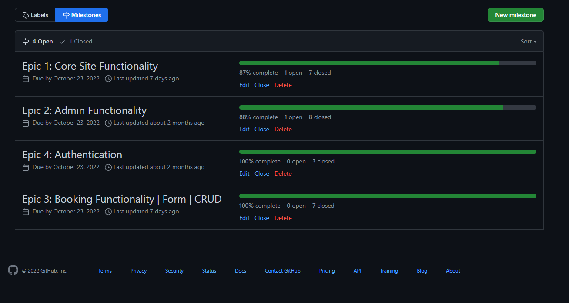The height and width of the screenshot is (303, 569).
Task: Click the calendar icon under Epic 1
Action: pos(26,79)
